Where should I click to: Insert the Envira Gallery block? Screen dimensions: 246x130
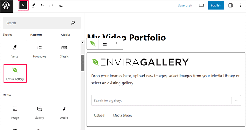pos(15,73)
